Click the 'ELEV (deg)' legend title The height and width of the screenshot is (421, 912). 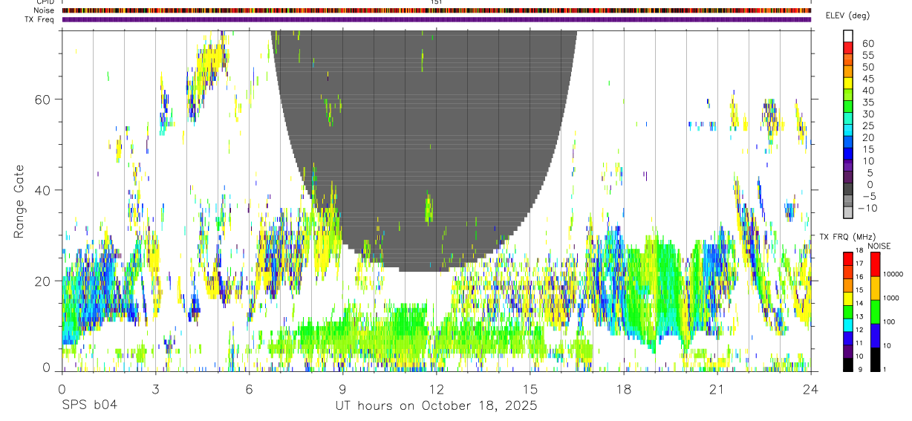point(847,16)
